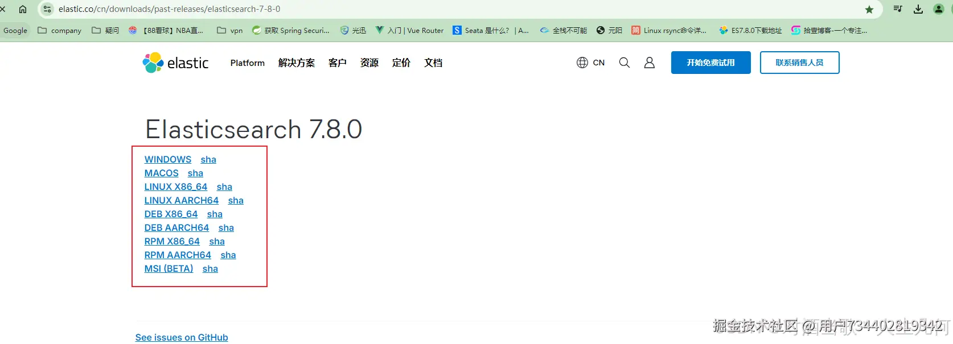
Task: Download the MACOS package
Action: click(162, 173)
